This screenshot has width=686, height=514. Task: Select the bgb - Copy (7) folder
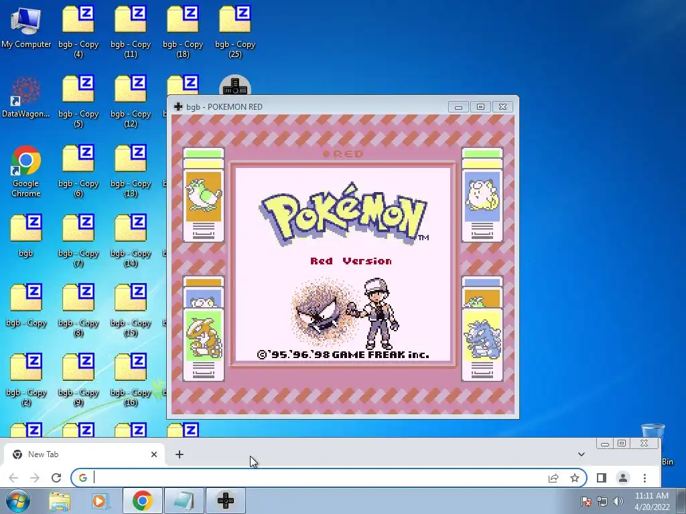(78, 240)
